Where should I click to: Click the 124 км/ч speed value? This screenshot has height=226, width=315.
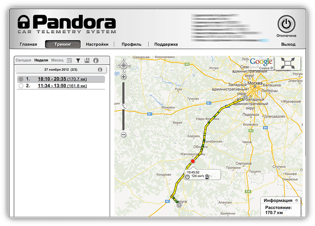click(198, 176)
